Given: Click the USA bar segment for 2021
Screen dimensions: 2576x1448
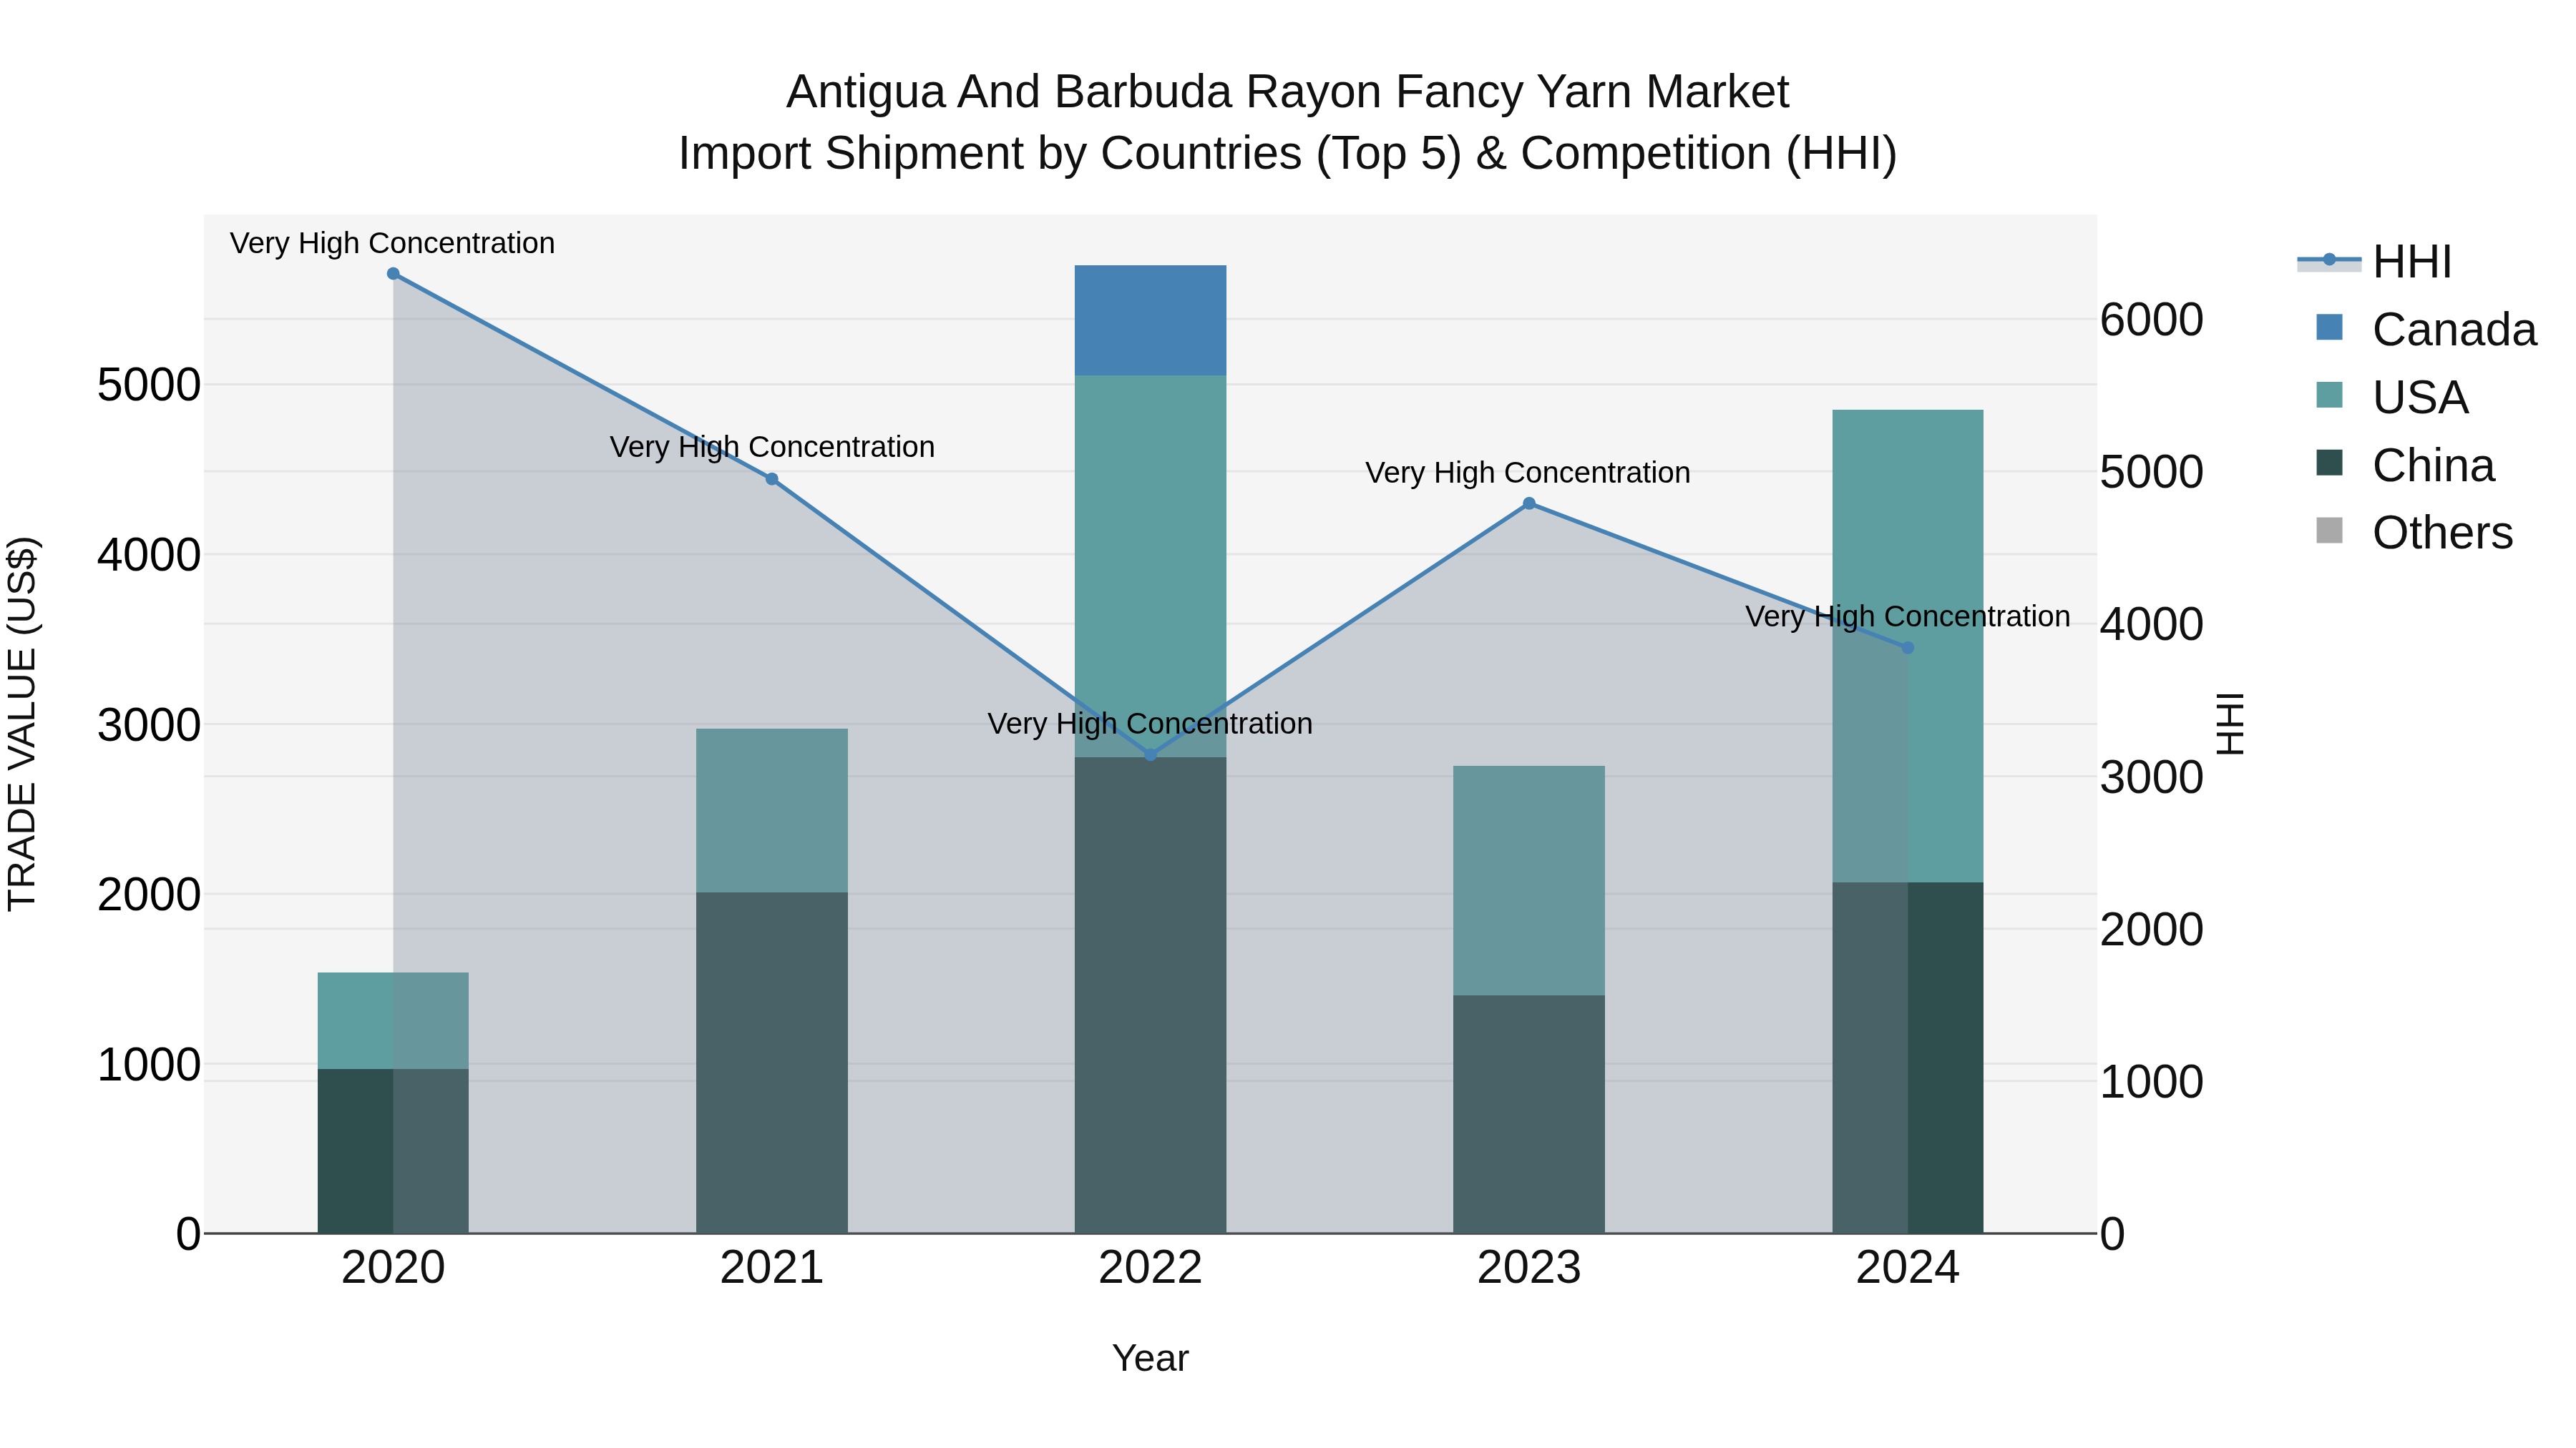Looking at the screenshot, I should (772, 810).
